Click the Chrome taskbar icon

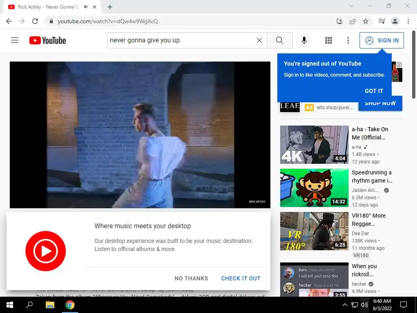pos(70,305)
